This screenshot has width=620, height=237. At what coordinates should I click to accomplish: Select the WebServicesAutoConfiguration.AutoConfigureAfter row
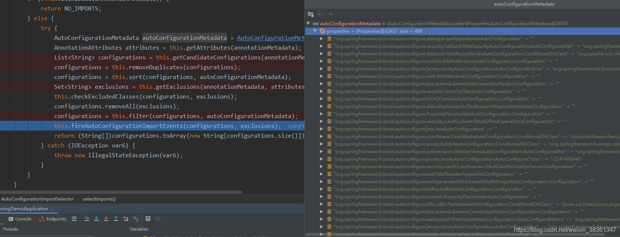tap(463, 152)
